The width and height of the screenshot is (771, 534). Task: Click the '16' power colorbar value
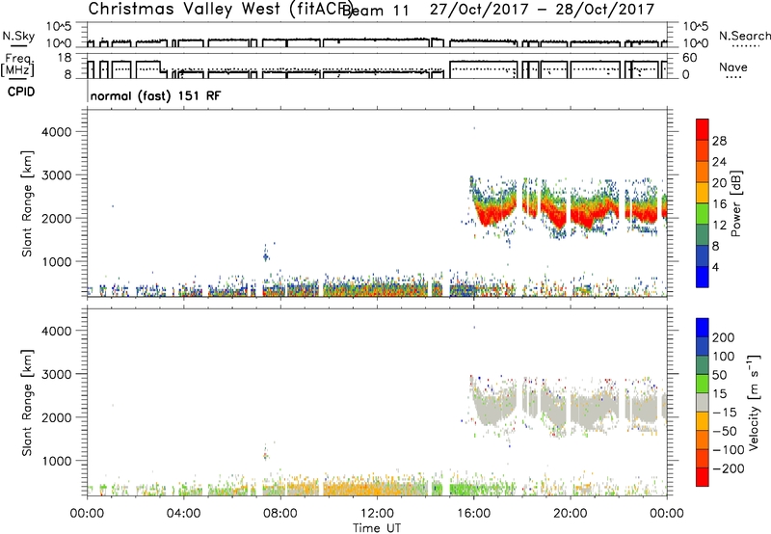tap(719, 204)
